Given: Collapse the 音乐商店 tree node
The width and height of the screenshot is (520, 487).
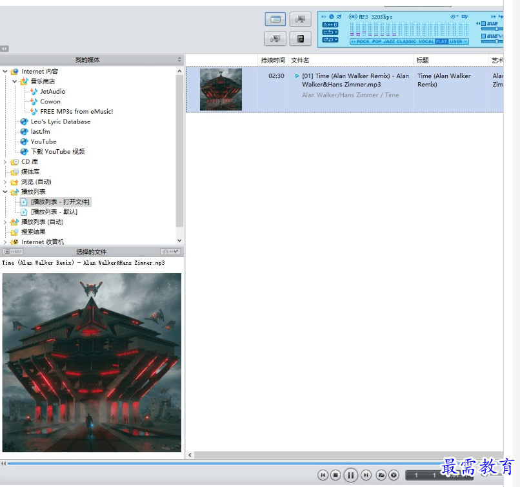Looking at the screenshot, I should click(15, 81).
